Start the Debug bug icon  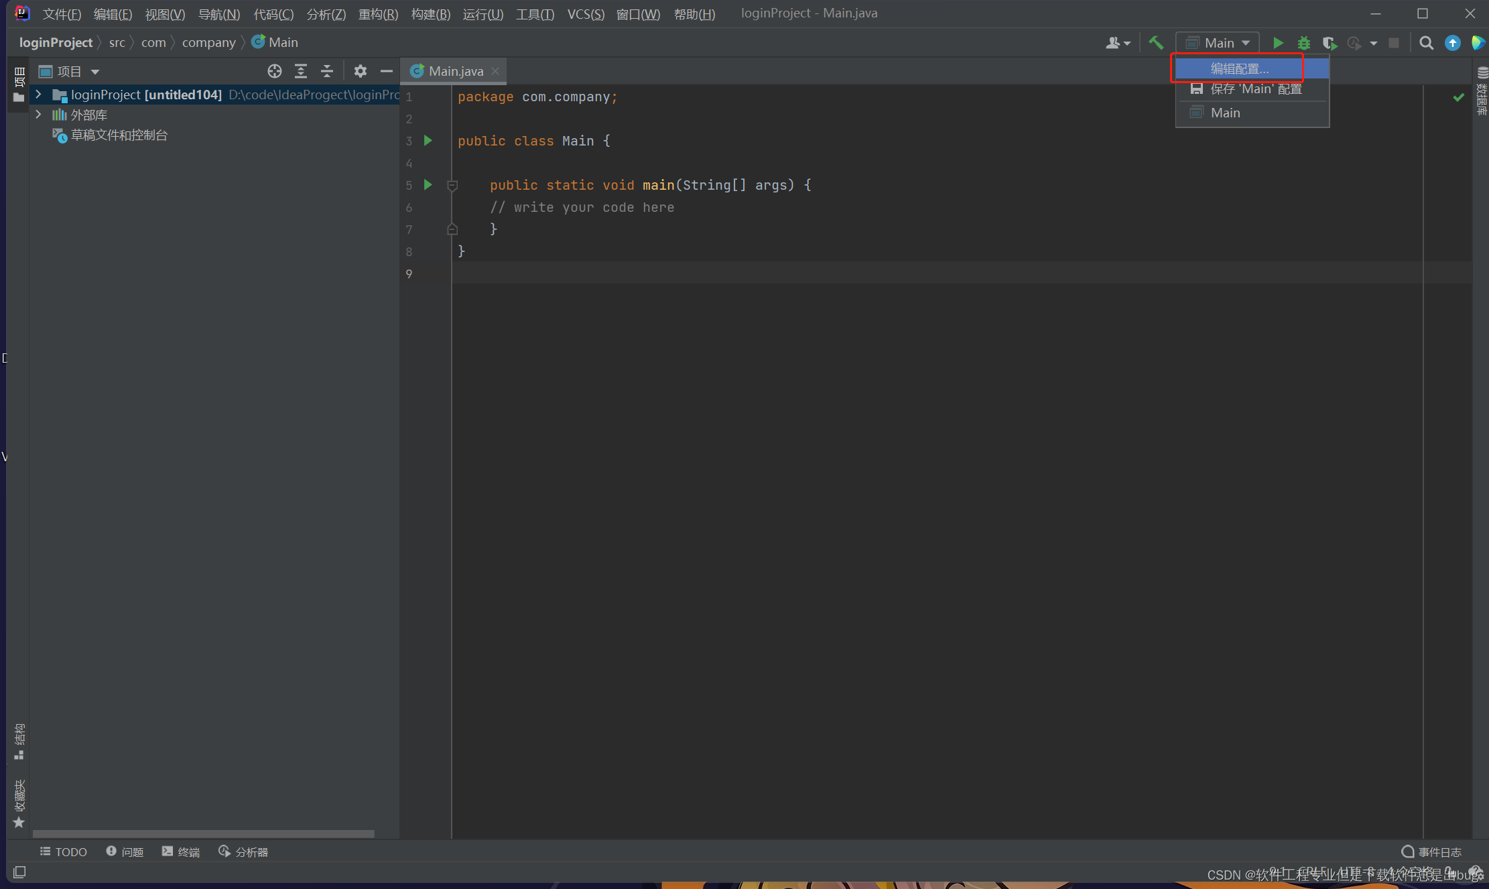(x=1303, y=43)
